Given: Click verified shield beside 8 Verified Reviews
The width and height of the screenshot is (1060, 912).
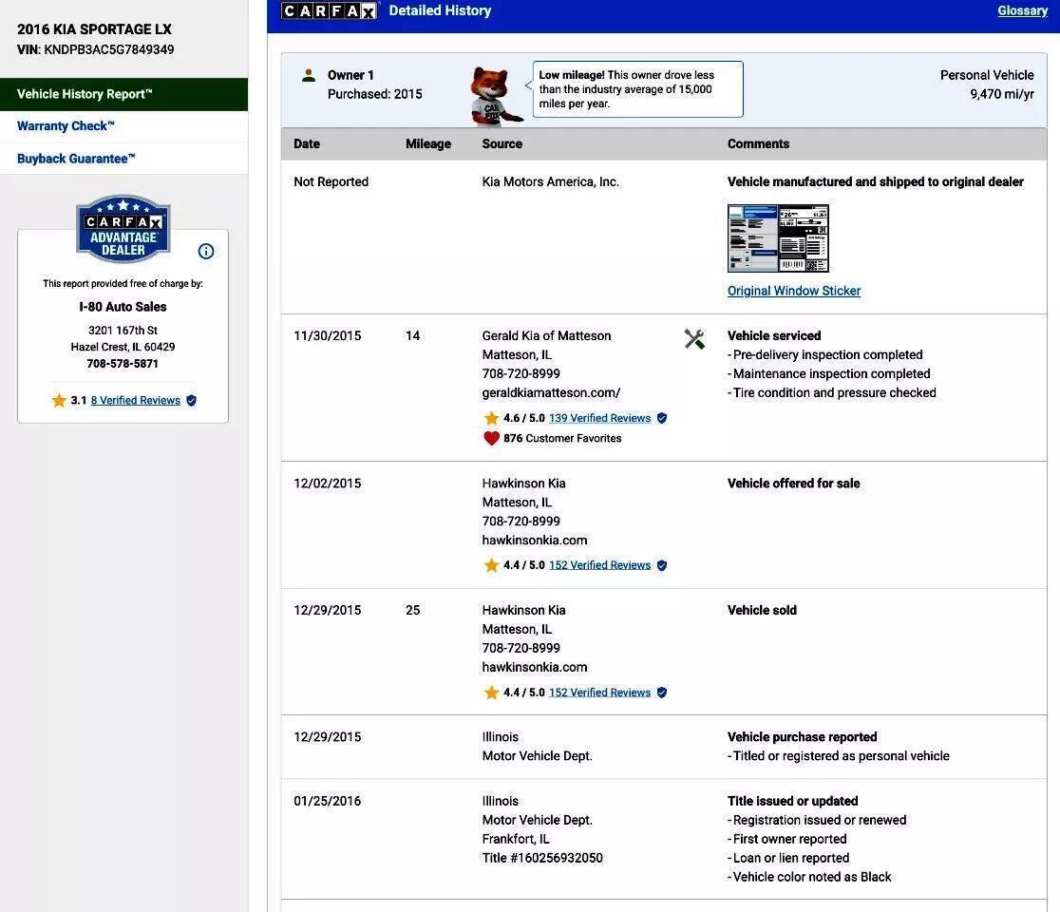Looking at the screenshot, I should (x=191, y=400).
